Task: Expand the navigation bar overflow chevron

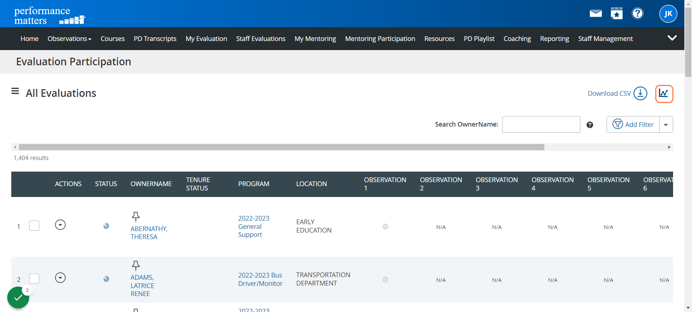Action: coord(672,38)
